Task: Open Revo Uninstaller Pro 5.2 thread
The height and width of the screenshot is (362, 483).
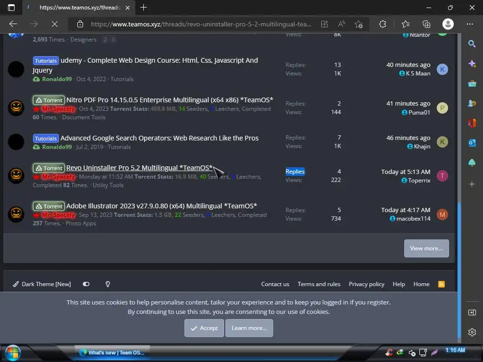Action: click(139, 168)
